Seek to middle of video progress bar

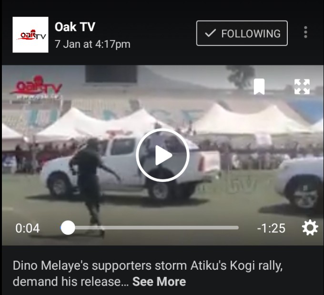click(x=150, y=228)
